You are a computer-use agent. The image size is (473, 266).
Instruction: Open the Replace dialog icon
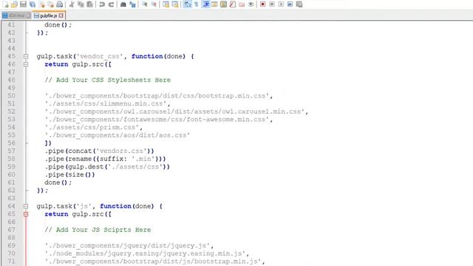coord(132,4)
